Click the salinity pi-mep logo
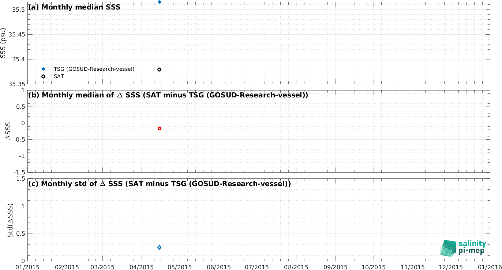502x270 pixels. click(x=463, y=248)
